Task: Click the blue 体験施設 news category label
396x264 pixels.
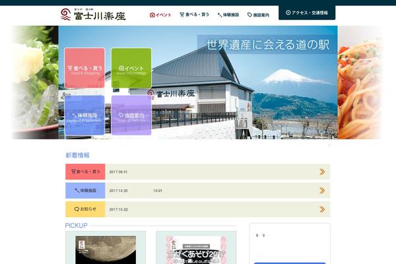Action: [x=85, y=191]
